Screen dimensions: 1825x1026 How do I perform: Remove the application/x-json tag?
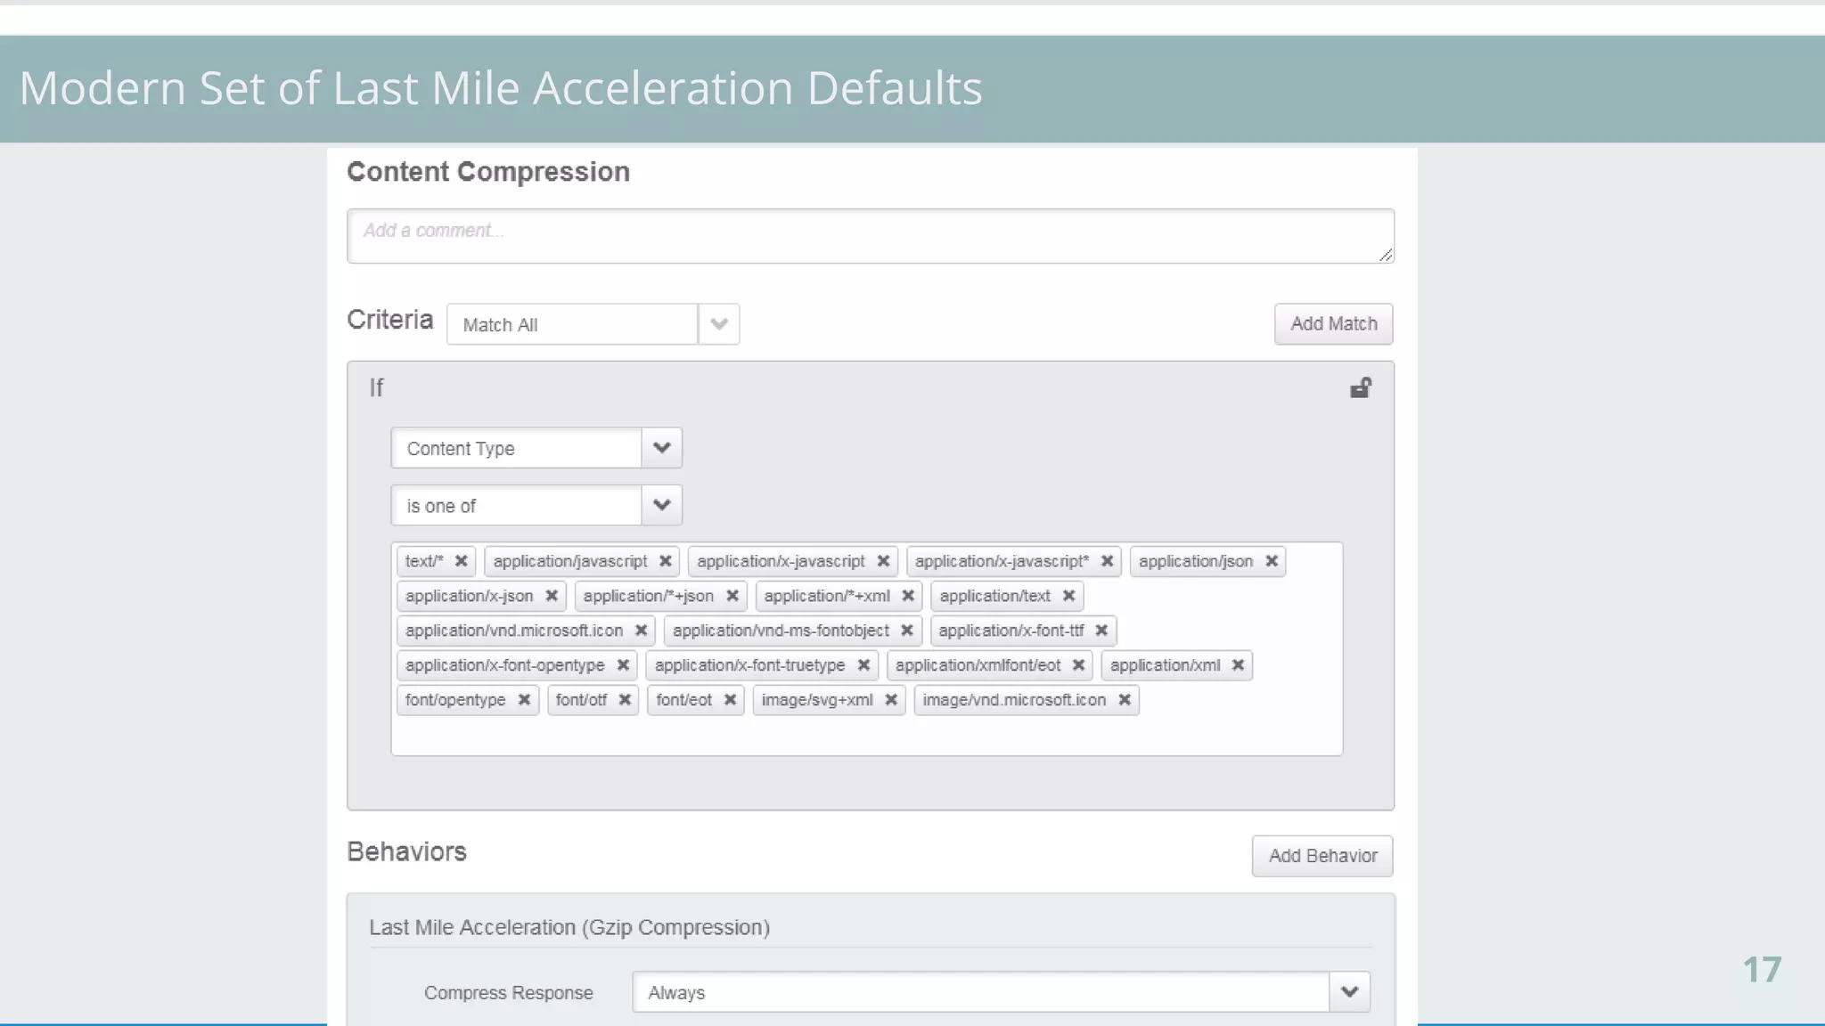[x=552, y=596]
